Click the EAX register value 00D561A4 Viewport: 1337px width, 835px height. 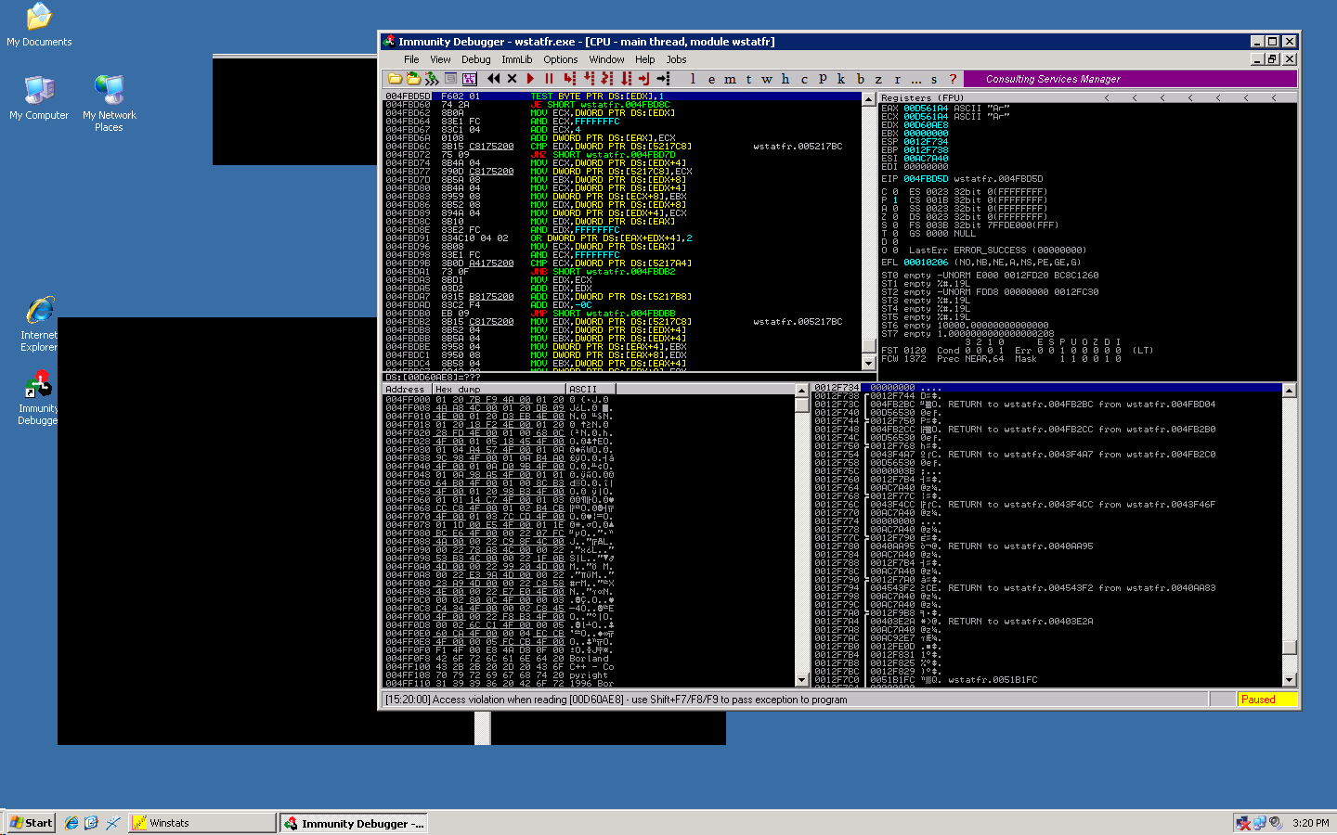926,109
